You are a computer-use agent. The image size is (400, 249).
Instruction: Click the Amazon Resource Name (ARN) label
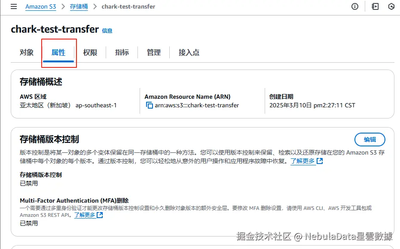pyautogui.click(x=187, y=97)
